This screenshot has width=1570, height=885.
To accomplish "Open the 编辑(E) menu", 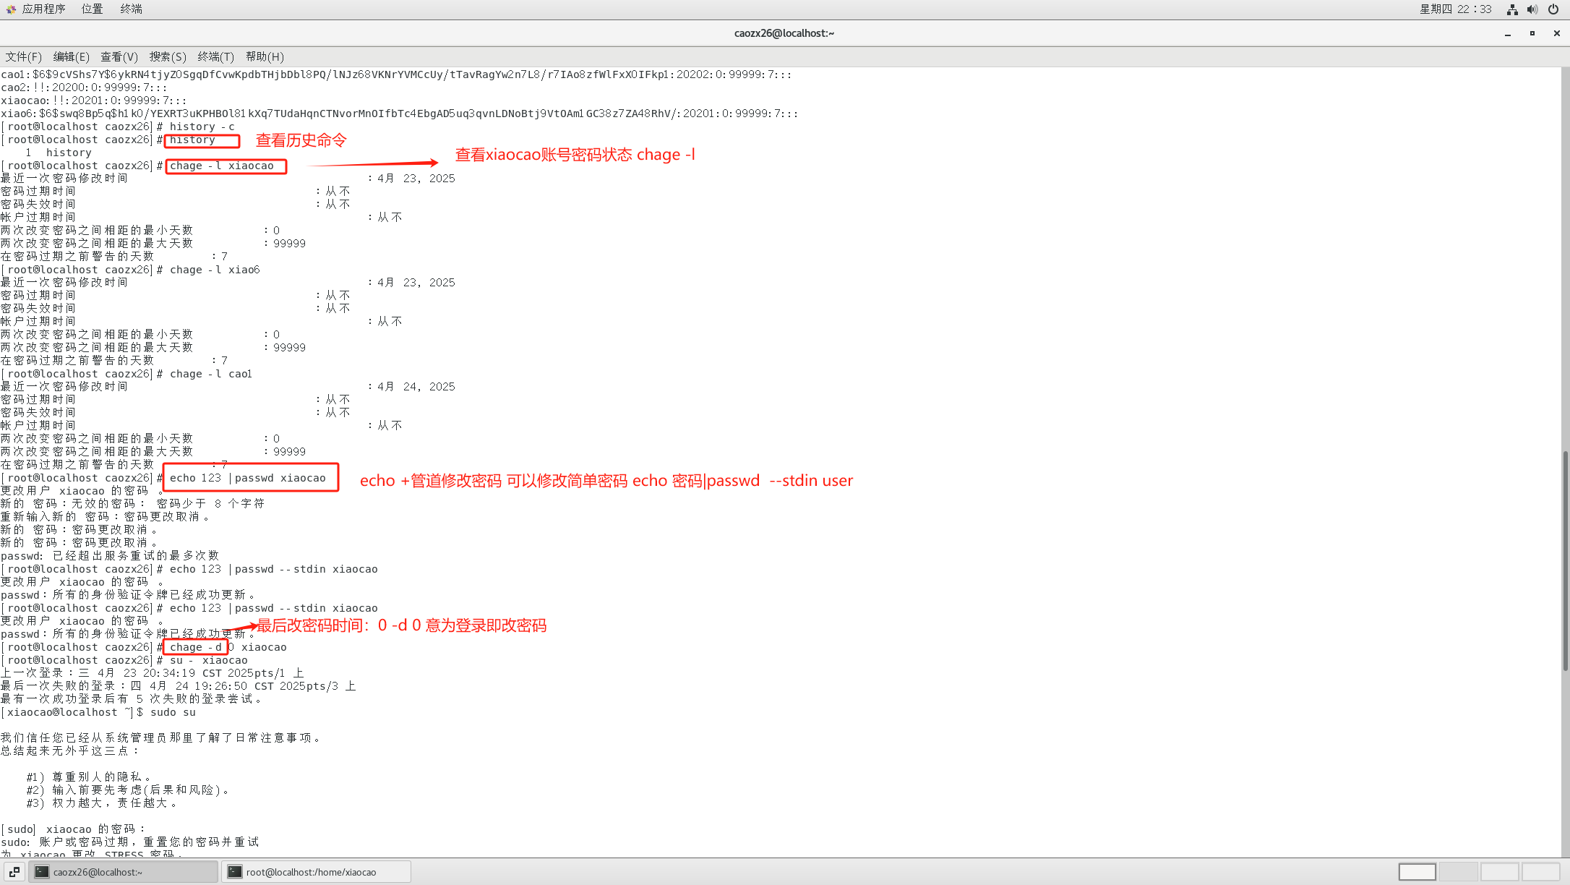I will pos(71,56).
